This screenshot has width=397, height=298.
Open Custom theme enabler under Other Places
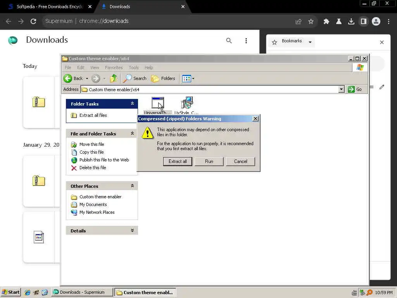[x=100, y=197]
